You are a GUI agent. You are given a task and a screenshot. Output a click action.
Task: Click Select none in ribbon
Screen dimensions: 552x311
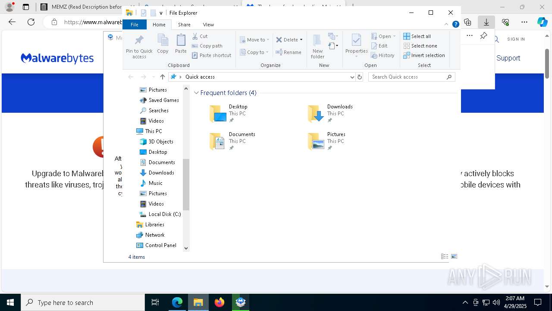click(x=420, y=46)
